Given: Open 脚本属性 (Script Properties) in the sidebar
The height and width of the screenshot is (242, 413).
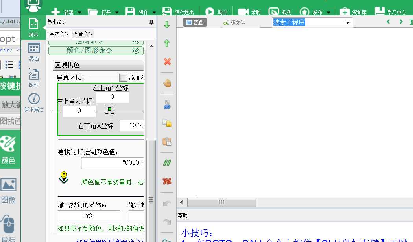Looking at the screenshot, I should tap(34, 103).
